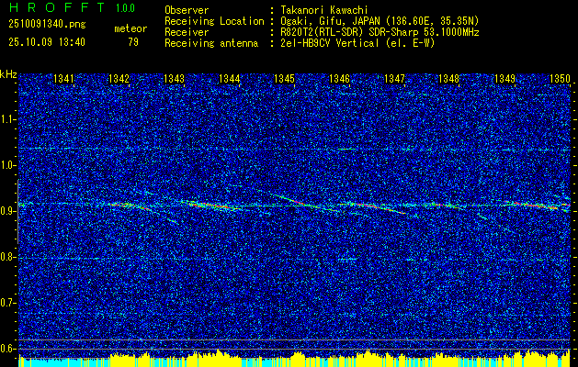
Task: Click the gray vertical bar beside 0.9 kHz
Action: click(18, 212)
